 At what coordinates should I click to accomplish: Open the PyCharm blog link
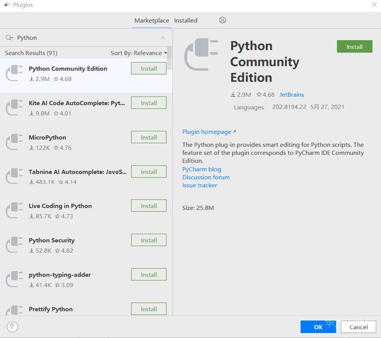(x=202, y=169)
